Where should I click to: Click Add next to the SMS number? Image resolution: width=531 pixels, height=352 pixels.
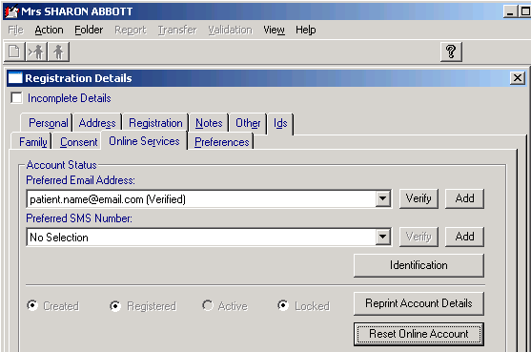464,237
